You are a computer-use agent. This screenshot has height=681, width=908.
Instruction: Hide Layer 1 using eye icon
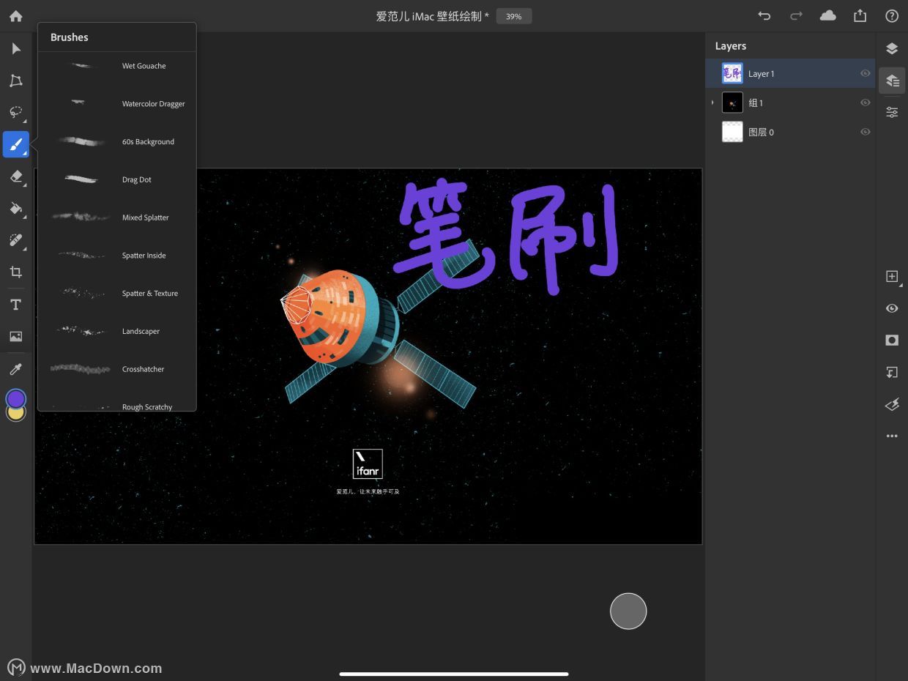[866, 73]
